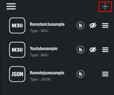Click the Remotejsonsample JSON playlist icon

pyautogui.click(x=17, y=74)
